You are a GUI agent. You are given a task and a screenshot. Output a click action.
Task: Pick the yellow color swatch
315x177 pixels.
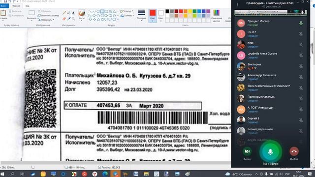[190, 11]
